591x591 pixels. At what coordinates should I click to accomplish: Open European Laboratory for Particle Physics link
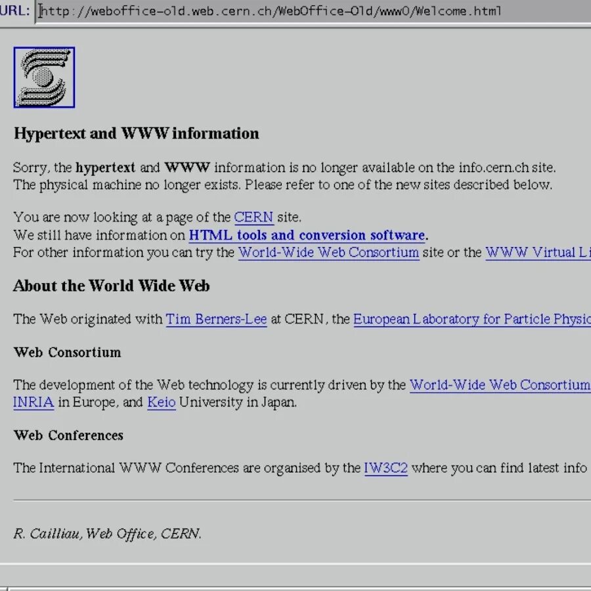[472, 319]
